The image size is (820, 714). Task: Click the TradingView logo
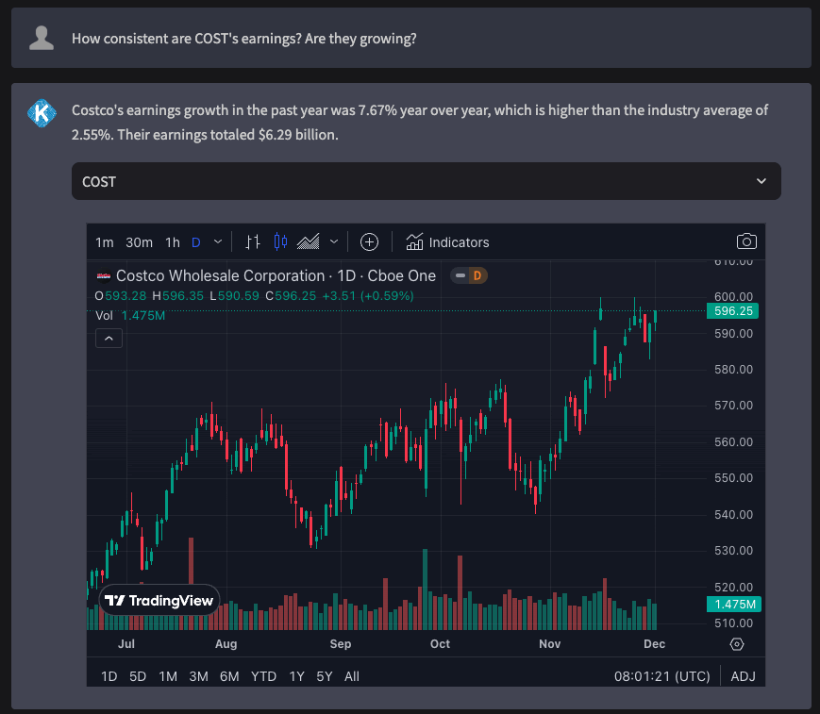(x=159, y=600)
